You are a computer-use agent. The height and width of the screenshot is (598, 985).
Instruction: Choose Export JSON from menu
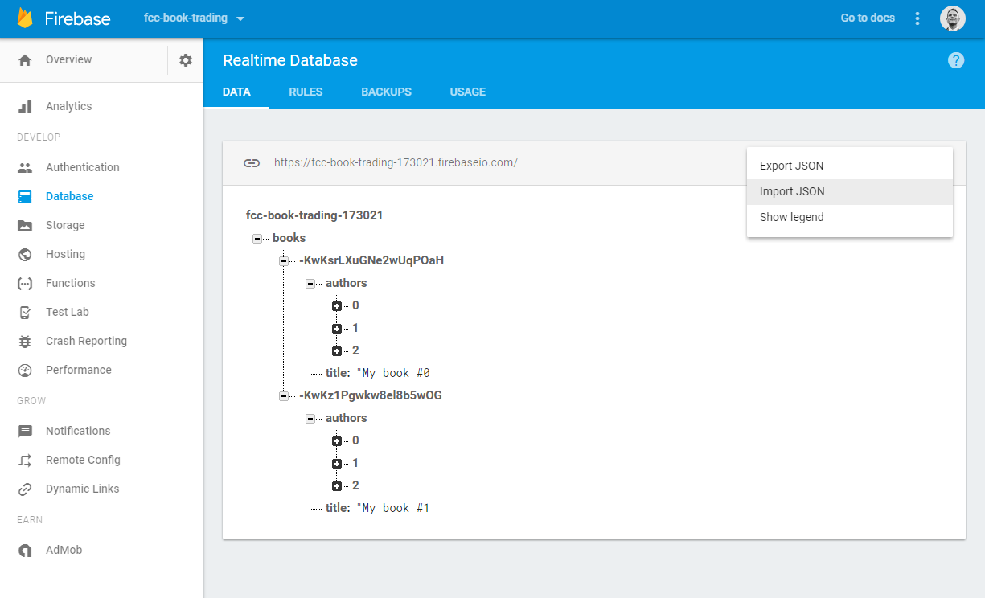[850, 166]
